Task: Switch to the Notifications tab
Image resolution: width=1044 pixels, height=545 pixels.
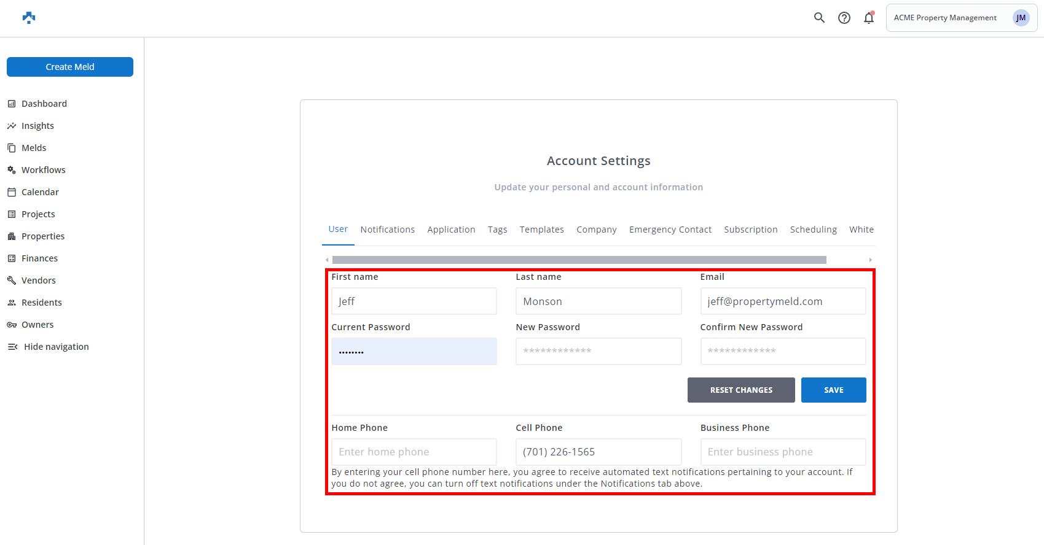Action: (387, 230)
